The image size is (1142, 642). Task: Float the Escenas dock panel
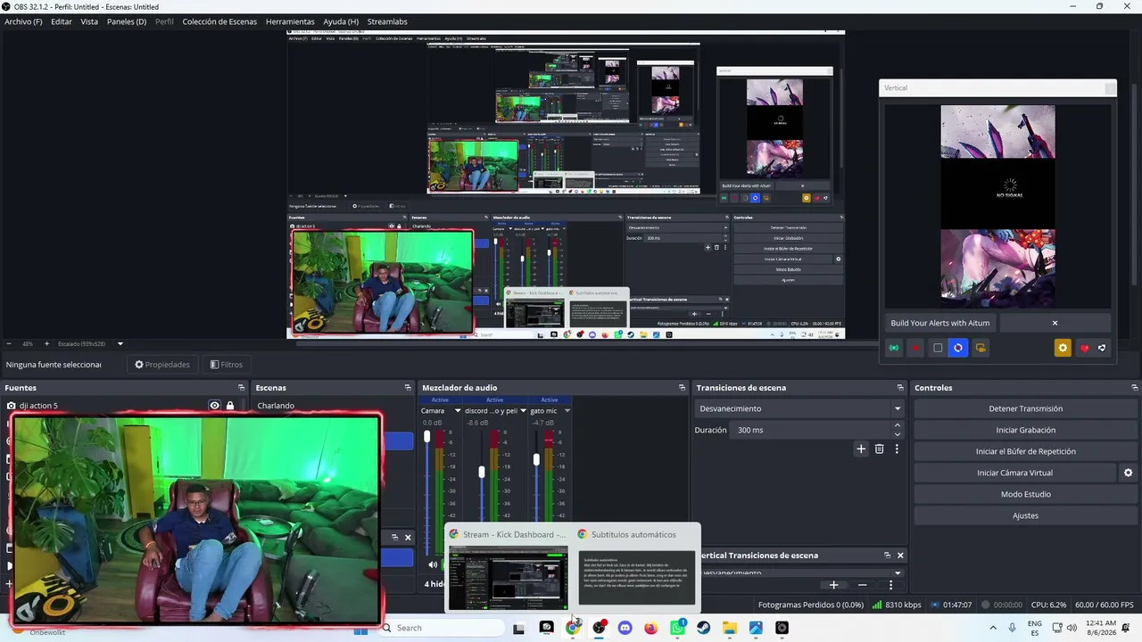pos(408,388)
